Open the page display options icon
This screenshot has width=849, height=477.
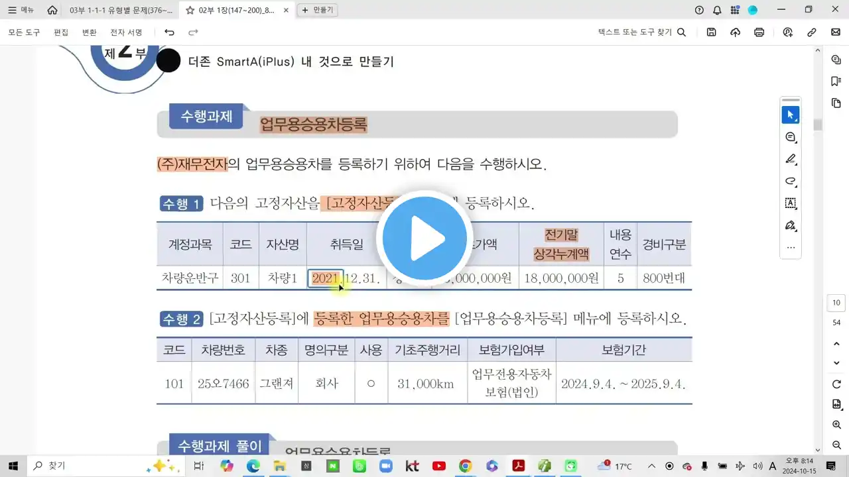click(x=836, y=405)
